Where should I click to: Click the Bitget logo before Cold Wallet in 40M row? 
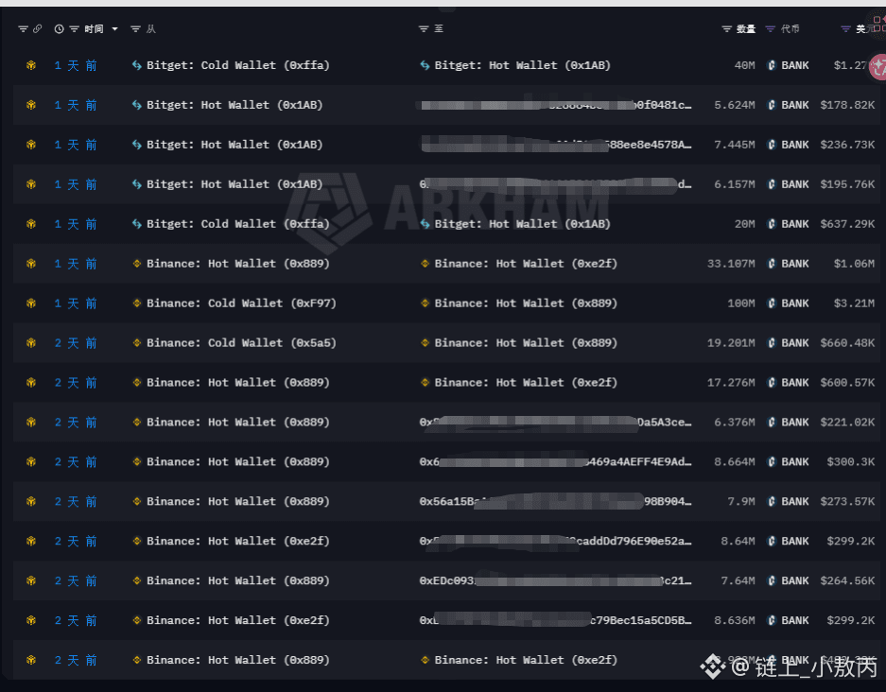click(136, 65)
